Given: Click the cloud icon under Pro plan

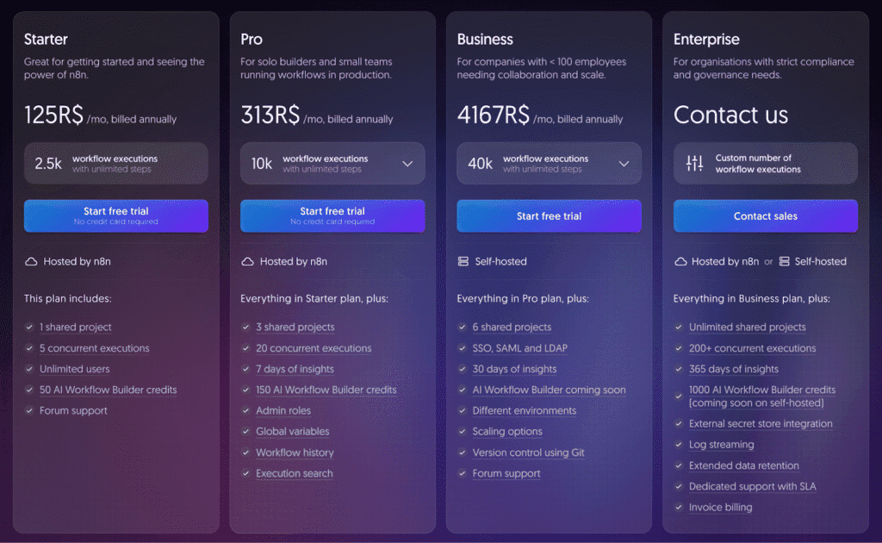Looking at the screenshot, I should 247,261.
